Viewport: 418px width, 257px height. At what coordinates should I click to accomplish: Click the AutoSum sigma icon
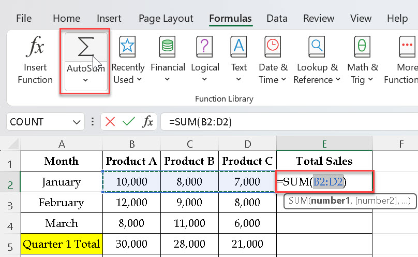85,47
